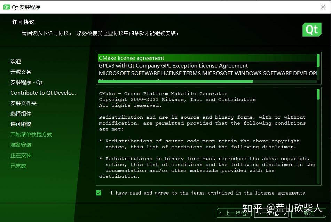Click the 开始菜单快捷方式 step
The width and height of the screenshot is (331, 222).
(x=31, y=134)
